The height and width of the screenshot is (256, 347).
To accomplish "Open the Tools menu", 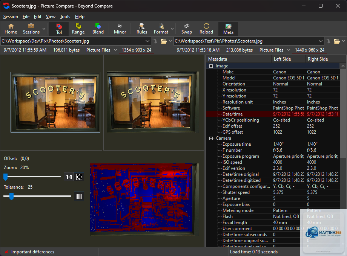I will (x=65, y=17).
